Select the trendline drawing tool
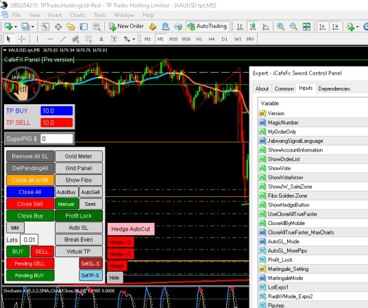Viewport: 368px width, 308px height. point(63,39)
